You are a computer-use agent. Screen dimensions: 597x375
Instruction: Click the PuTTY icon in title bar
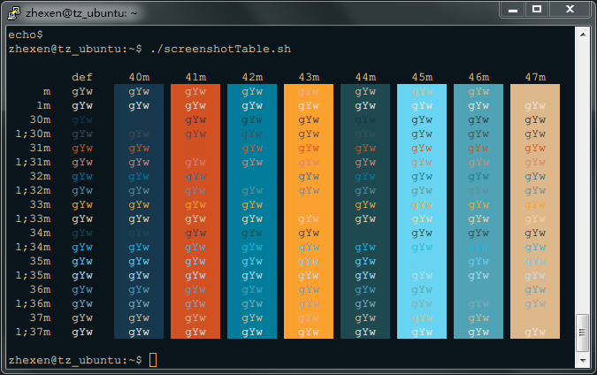13,13
